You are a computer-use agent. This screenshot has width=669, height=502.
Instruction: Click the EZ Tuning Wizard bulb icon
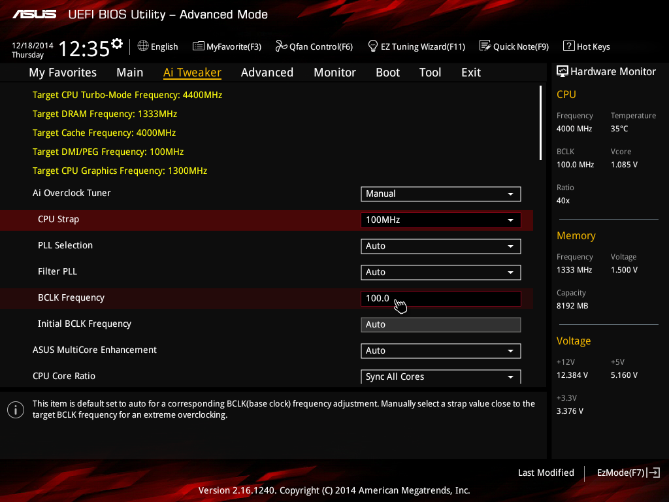(373, 46)
